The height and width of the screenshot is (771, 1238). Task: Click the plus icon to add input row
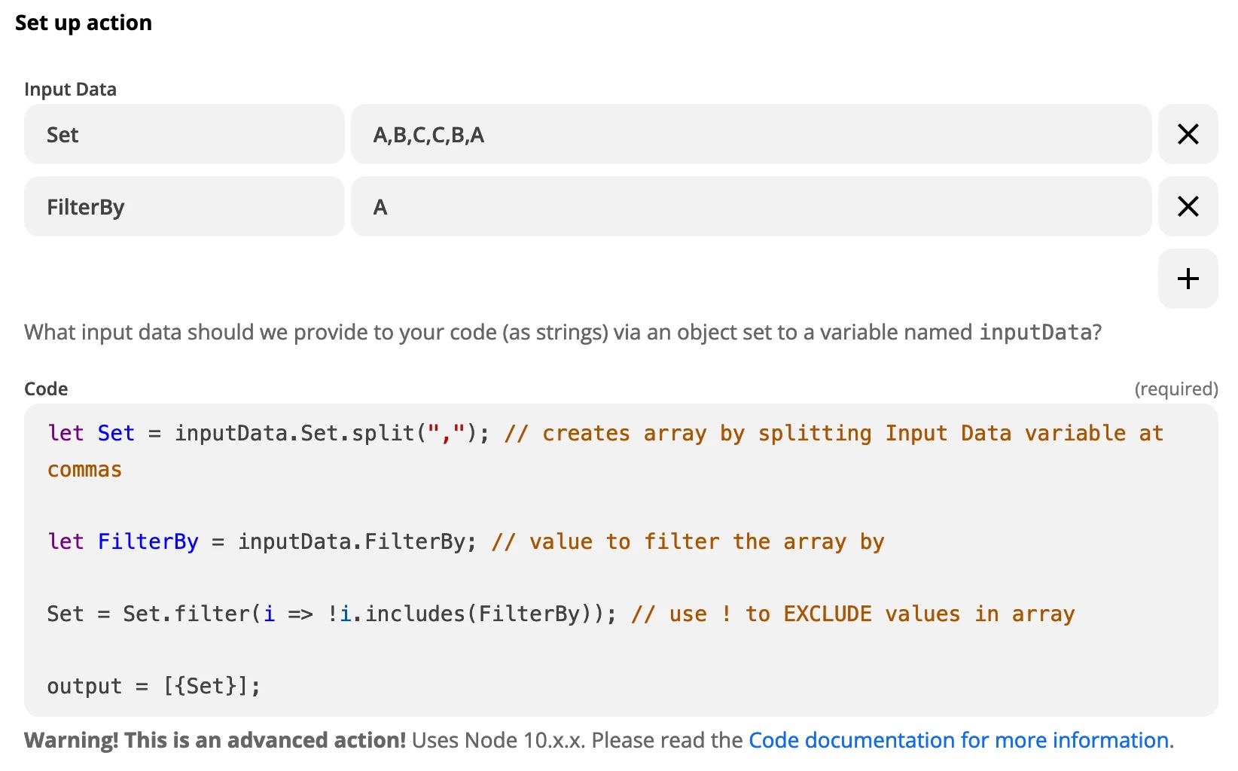(1188, 278)
